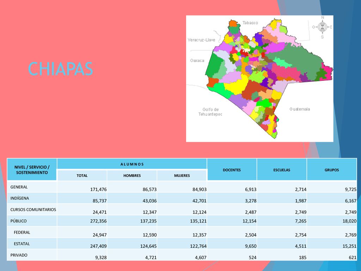Click the ESCUELAS column header
The width and height of the screenshot is (361, 271).
[x=282, y=170]
